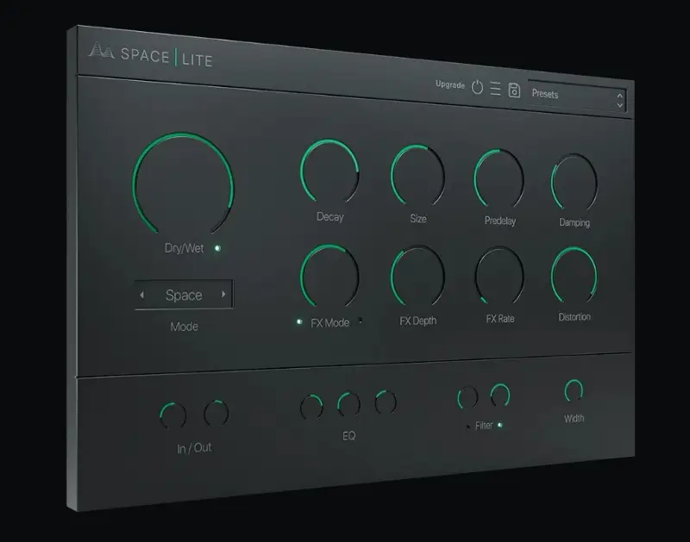Image resolution: width=690 pixels, height=542 pixels.
Task: Click the Width knob
Action: [x=574, y=392]
